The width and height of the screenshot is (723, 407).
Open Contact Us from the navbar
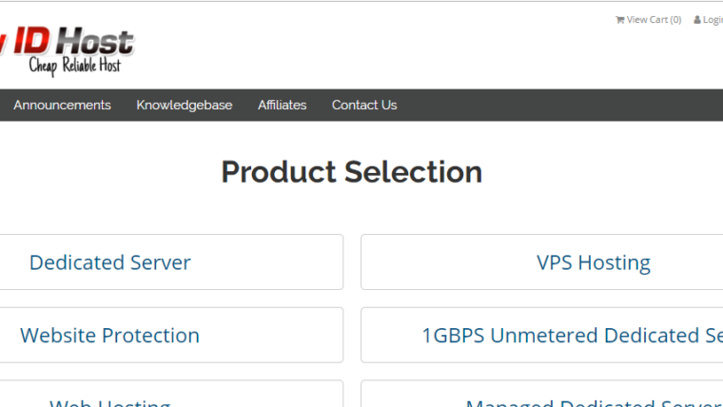364,106
